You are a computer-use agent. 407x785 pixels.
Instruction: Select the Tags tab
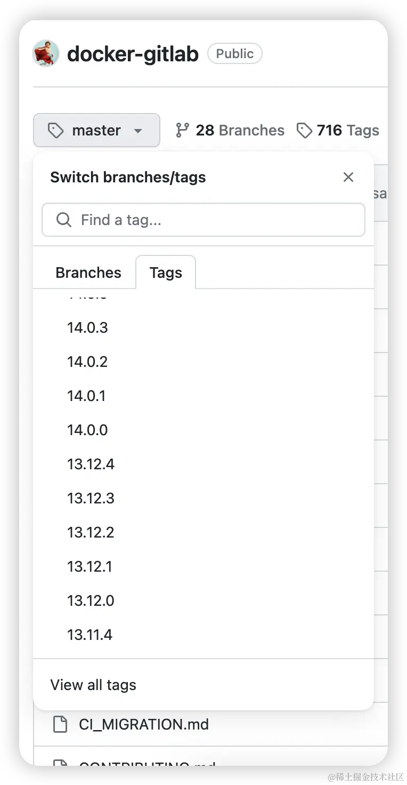[x=166, y=273]
